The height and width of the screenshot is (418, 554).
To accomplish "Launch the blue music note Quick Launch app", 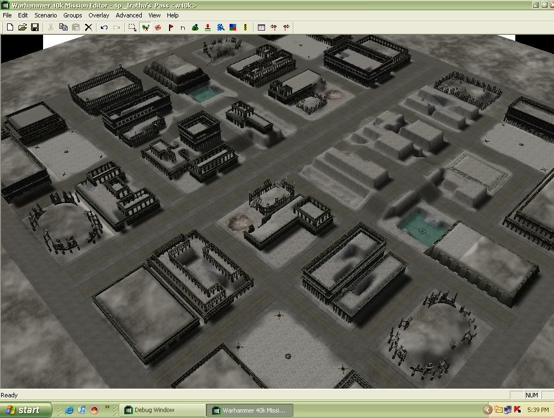I will tap(82, 410).
